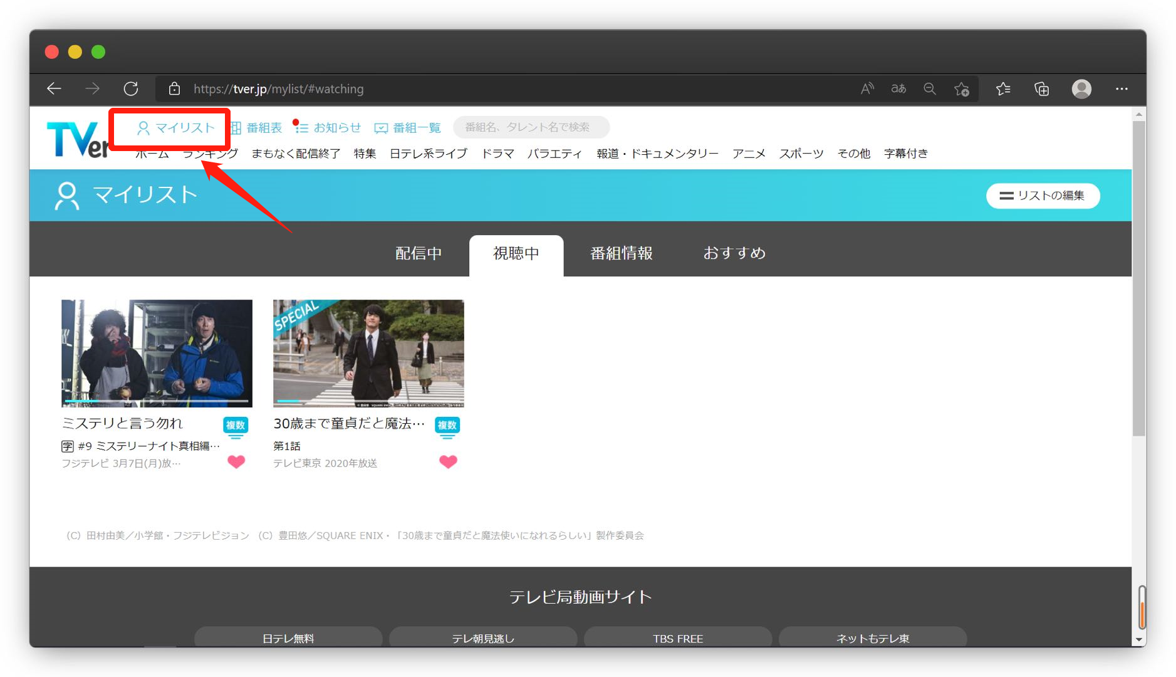Click 複数 badge on ミステリと言う勿れ
Viewport: 1176px width, 677px height.
tap(236, 426)
